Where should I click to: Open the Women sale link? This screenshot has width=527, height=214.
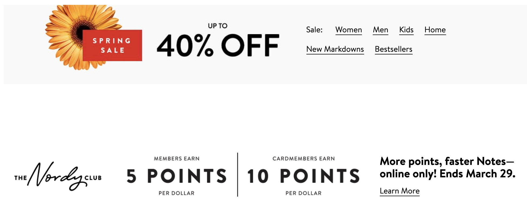point(348,30)
